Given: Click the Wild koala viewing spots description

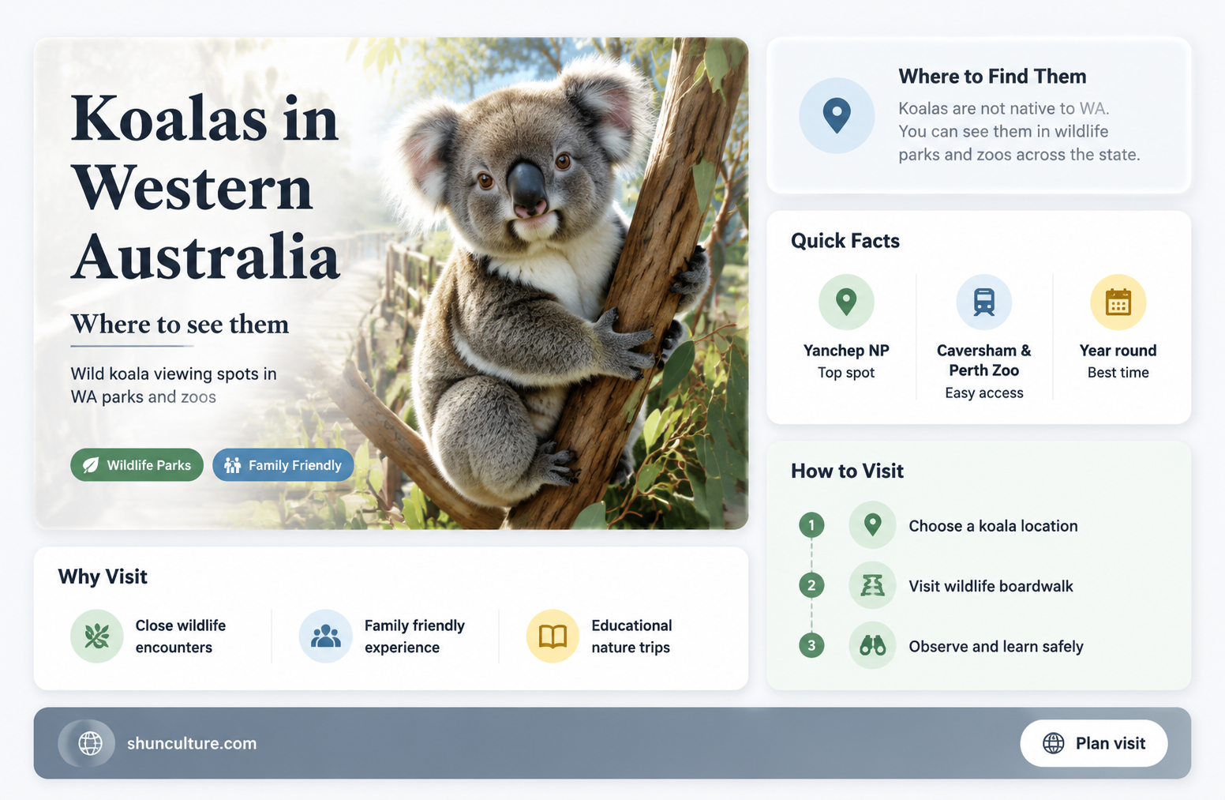Looking at the screenshot, I should 174,385.
